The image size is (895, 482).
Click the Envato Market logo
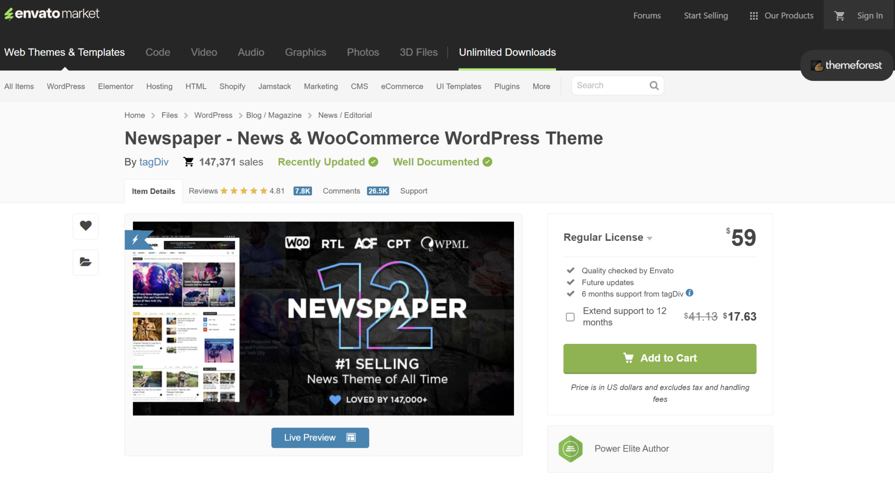coord(52,14)
